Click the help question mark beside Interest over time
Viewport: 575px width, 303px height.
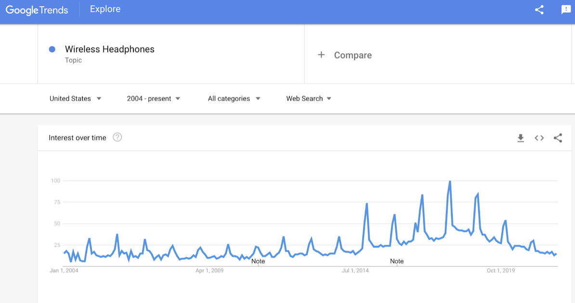pos(118,138)
